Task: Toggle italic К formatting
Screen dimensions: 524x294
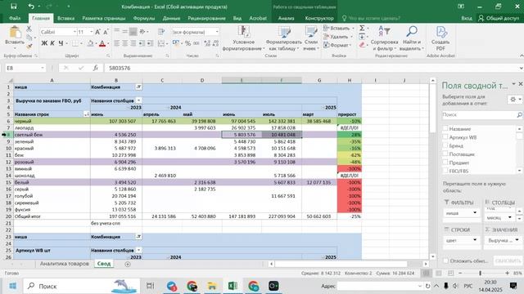Action: pos(52,43)
